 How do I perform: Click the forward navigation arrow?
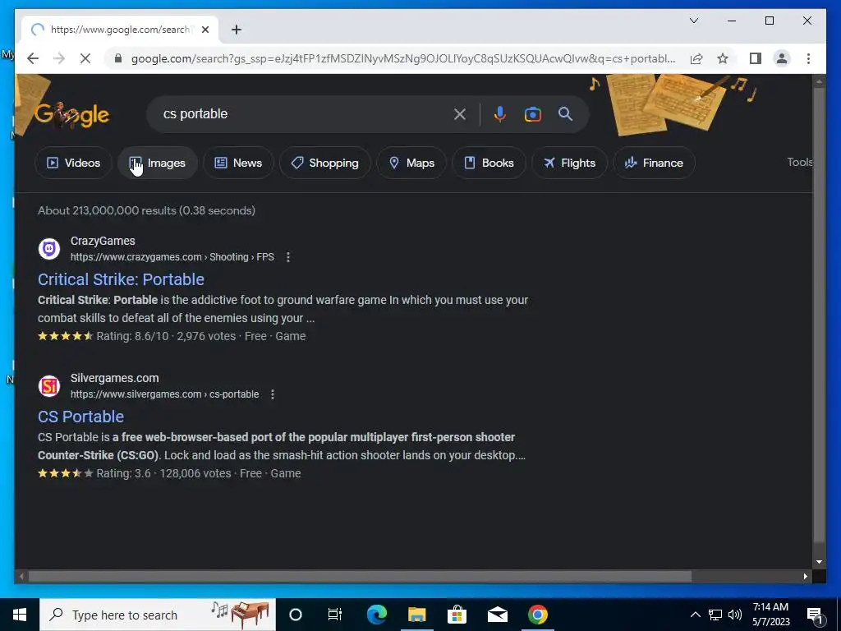coord(59,58)
